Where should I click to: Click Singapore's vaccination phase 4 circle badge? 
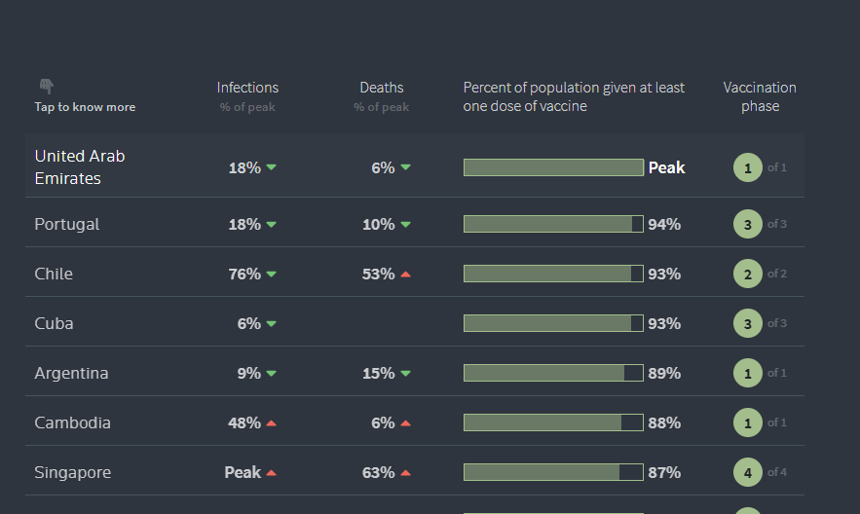tap(747, 472)
